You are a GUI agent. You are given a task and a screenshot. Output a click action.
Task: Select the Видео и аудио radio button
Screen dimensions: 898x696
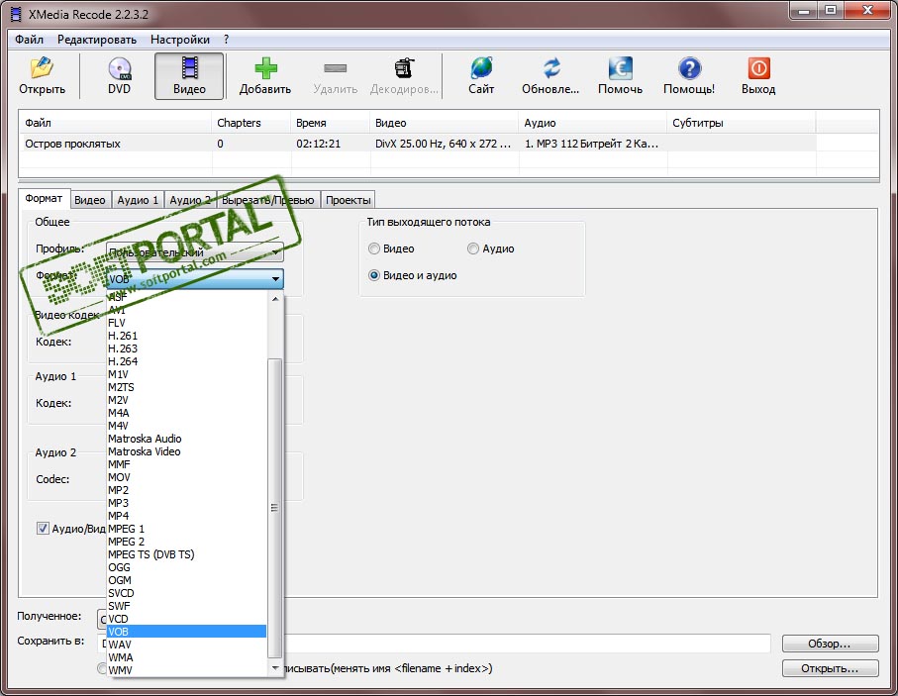(374, 275)
